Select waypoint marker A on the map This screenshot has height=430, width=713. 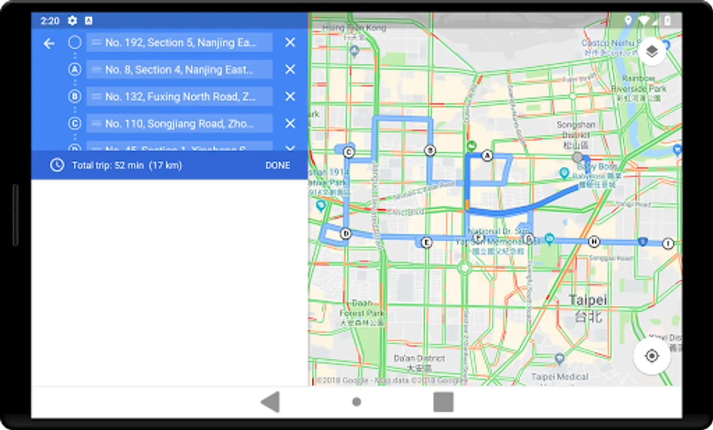tap(487, 155)
